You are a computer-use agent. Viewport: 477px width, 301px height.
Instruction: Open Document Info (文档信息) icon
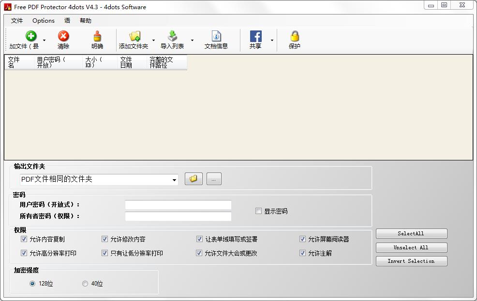point(216,36)
